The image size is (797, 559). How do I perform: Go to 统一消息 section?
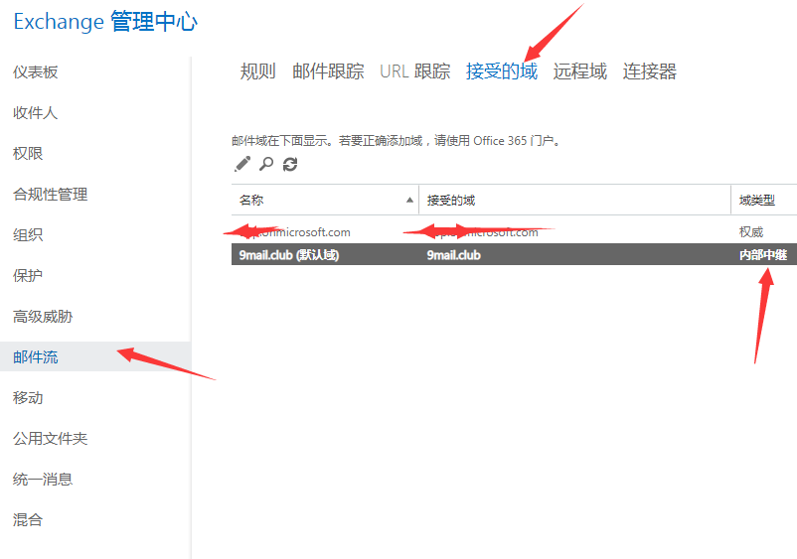(43, 479)
